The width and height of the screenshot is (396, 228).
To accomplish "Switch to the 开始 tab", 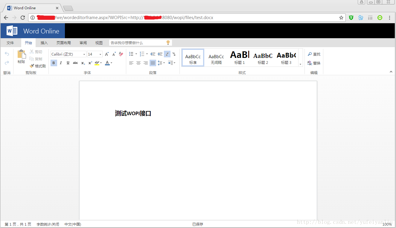I will 28,43.
